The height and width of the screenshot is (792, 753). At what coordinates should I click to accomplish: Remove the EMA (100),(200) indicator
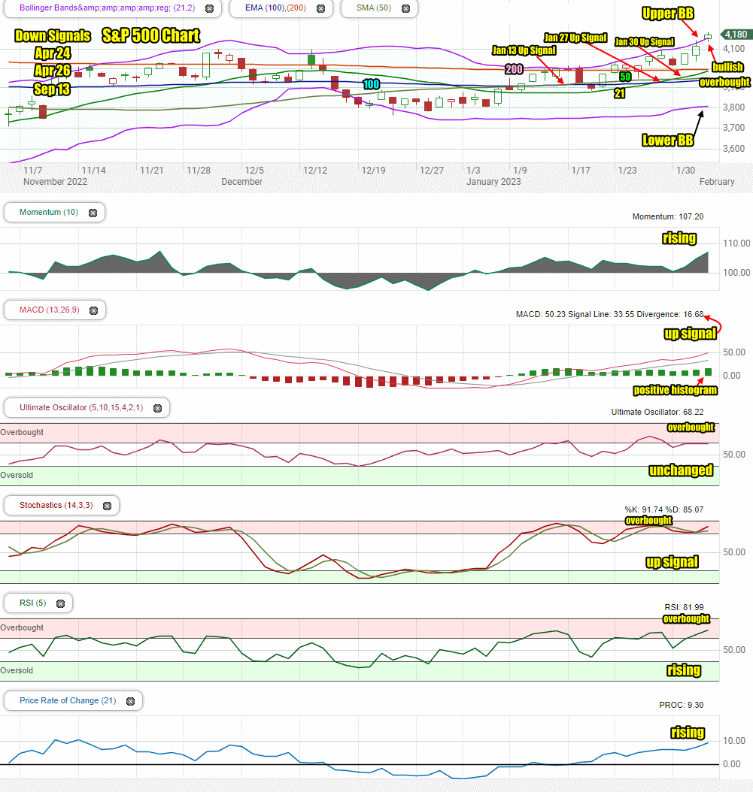[320, 8]
